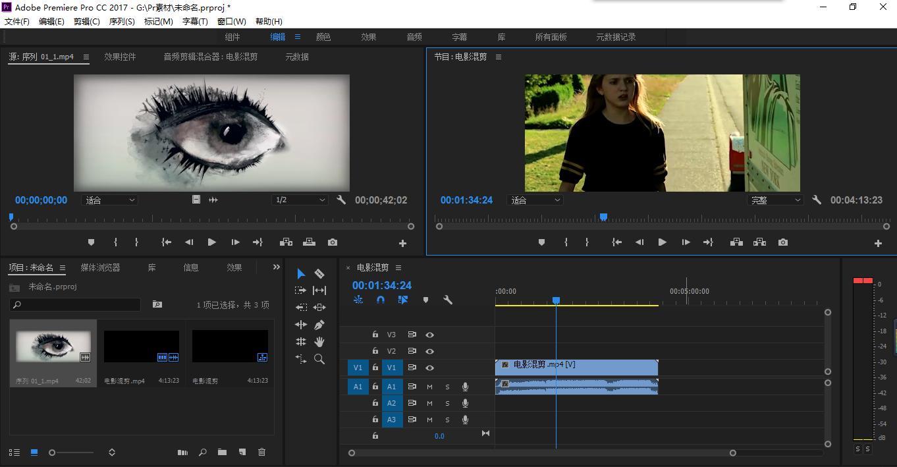Viewport: 897px width, 467px height.
Task: Select the Razor tool in tools panel
Action: pos(319,273)
